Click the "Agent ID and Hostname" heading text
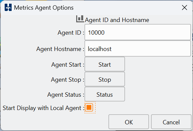The height and width of the screenshot is (131, 193). click(x=117, y=20)
